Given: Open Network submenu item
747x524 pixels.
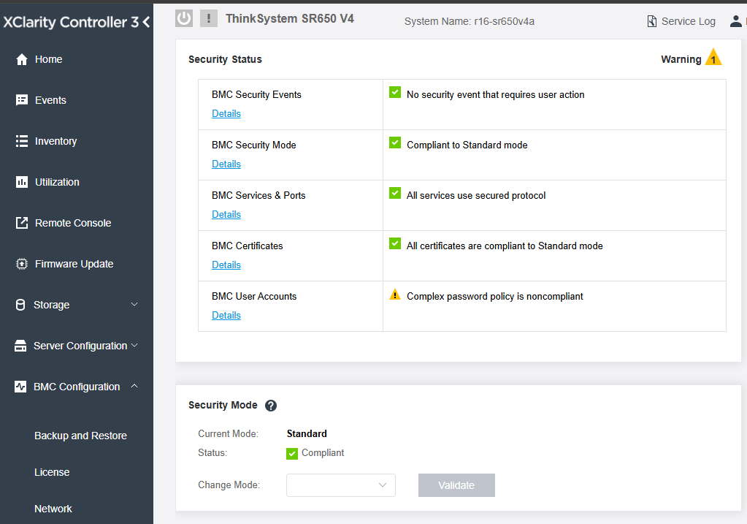Looking at the screenshot, I should pyautogui.click(x=53, y=509).
